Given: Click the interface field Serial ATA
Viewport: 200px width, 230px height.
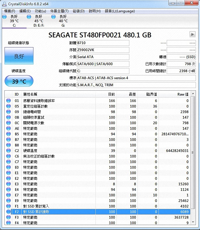Looking at the screenshot, I should 103,57.
